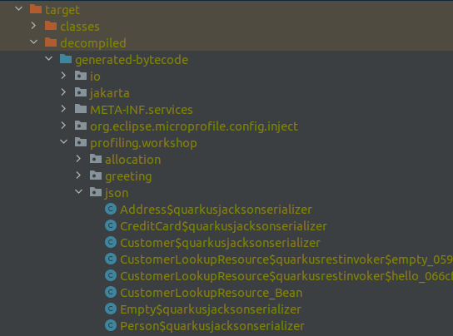Click the class icon beside CustomerLookupResource_Bean

[111, 292]
